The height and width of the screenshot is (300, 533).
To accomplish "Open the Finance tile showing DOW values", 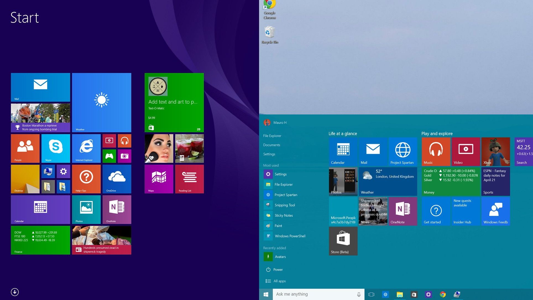I will pyautogui.click(x=40, y=240).
